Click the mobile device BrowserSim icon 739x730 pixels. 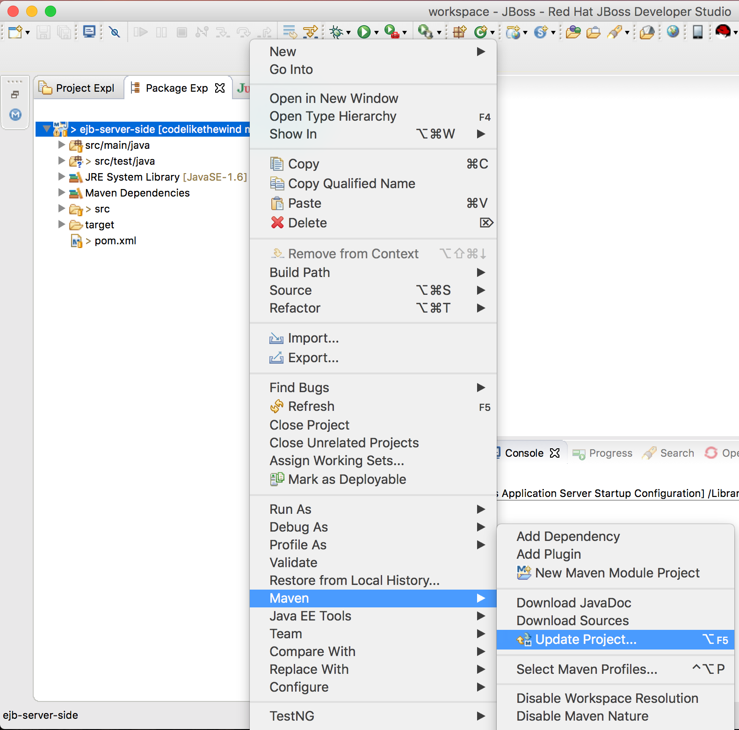[x=697, y=32]
